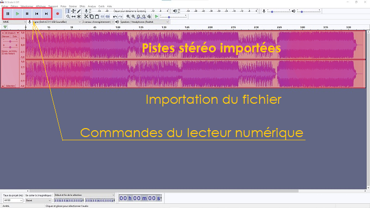
Task: Adjust the track gain slider
Action: [x=10, y=41]
